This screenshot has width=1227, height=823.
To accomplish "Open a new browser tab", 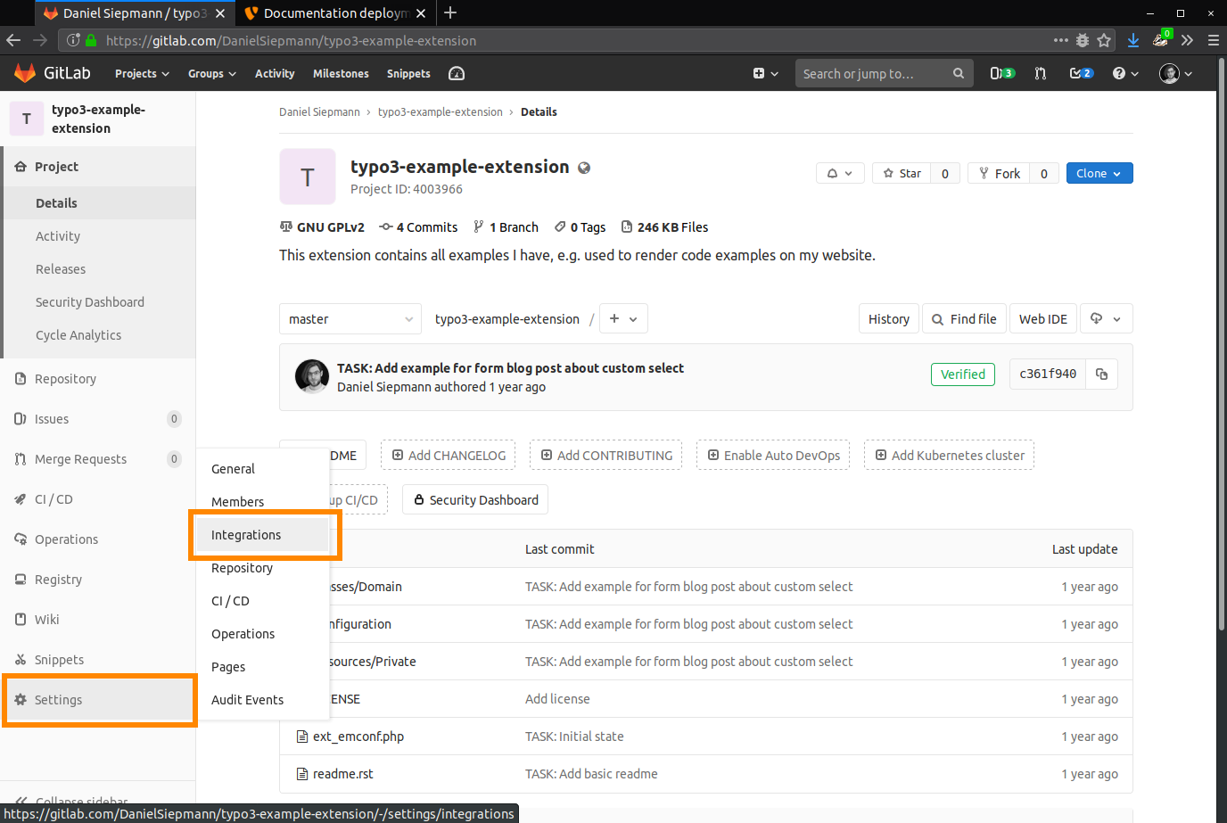I will tap(450, 12).
